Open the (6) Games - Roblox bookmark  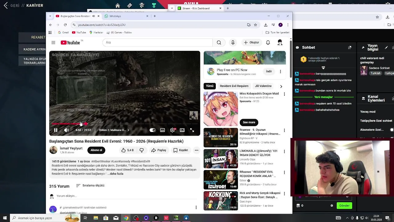click(119, 32)
